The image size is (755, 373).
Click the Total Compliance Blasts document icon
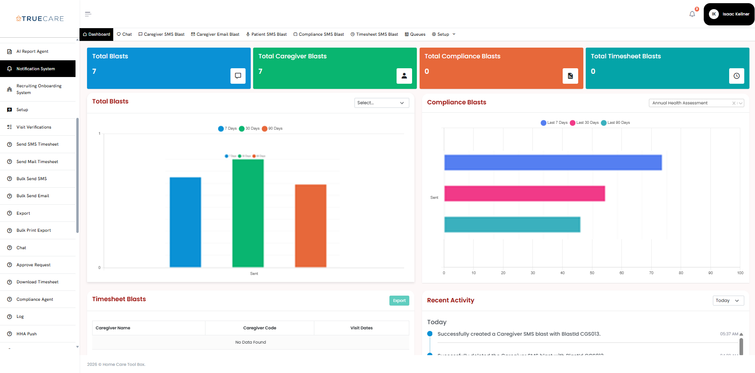[x=570, y=76]
